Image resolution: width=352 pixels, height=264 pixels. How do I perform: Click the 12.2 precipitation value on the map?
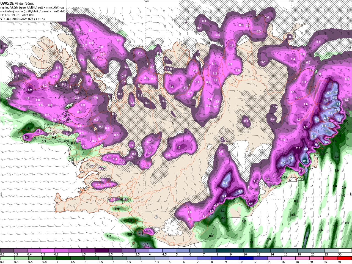(x=305, y=161)
